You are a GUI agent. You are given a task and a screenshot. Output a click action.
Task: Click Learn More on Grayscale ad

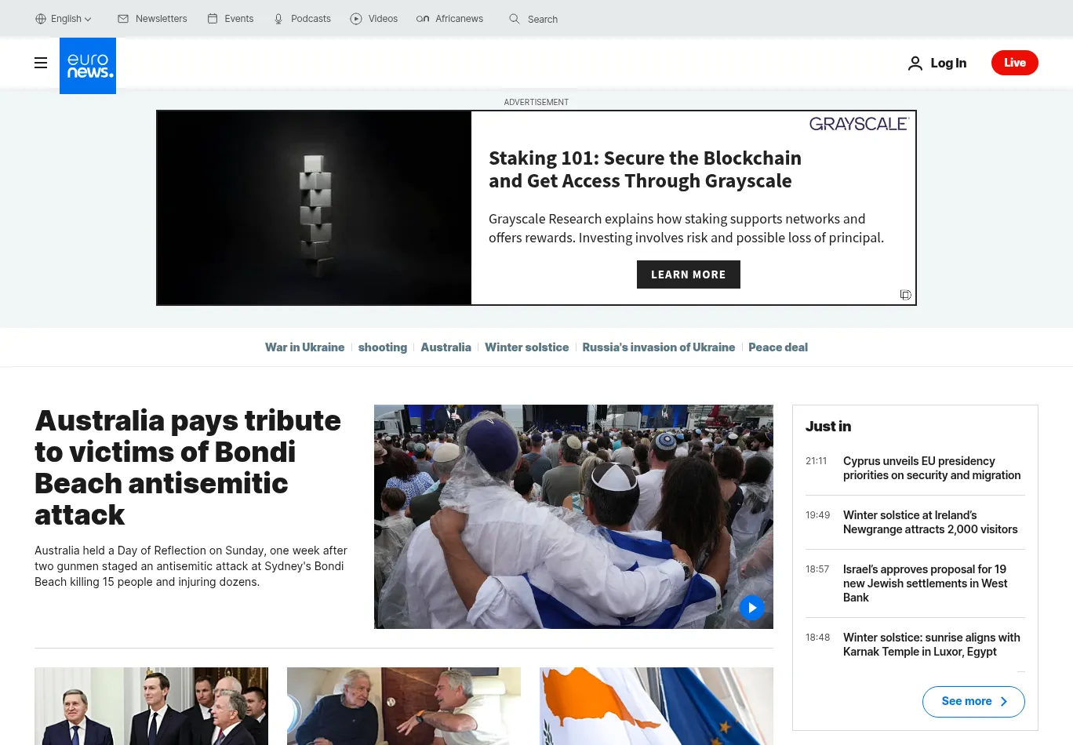[x=688, y=274]
